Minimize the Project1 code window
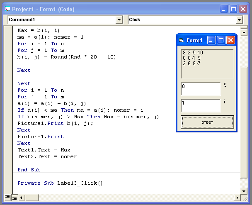The width and height of the screenshot is (252, 205). (x=224, y=9)
